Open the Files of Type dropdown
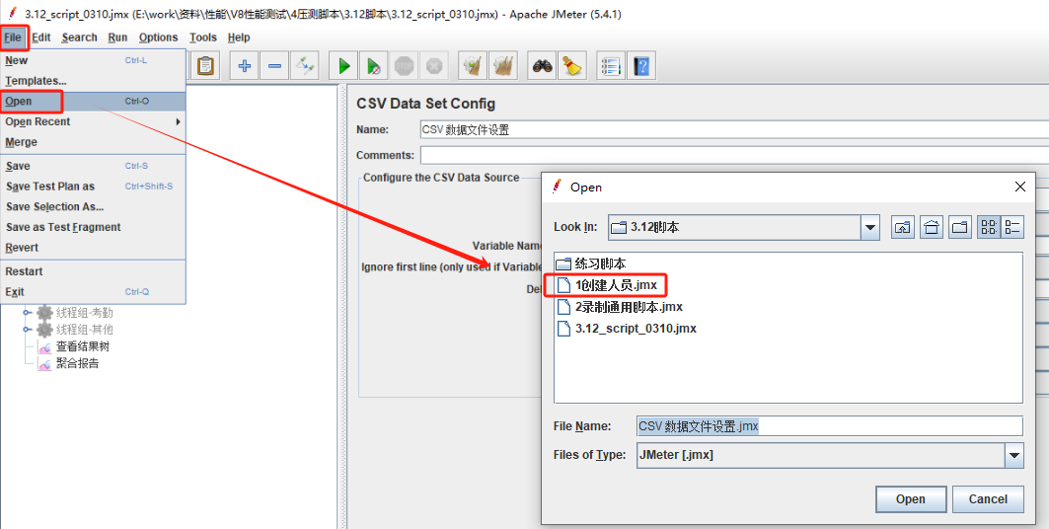1049x529 pixels. [1014, 455]
